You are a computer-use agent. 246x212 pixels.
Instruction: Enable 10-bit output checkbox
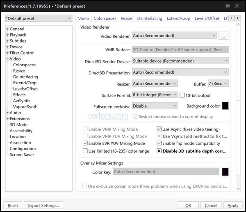[x=182, y=95]
